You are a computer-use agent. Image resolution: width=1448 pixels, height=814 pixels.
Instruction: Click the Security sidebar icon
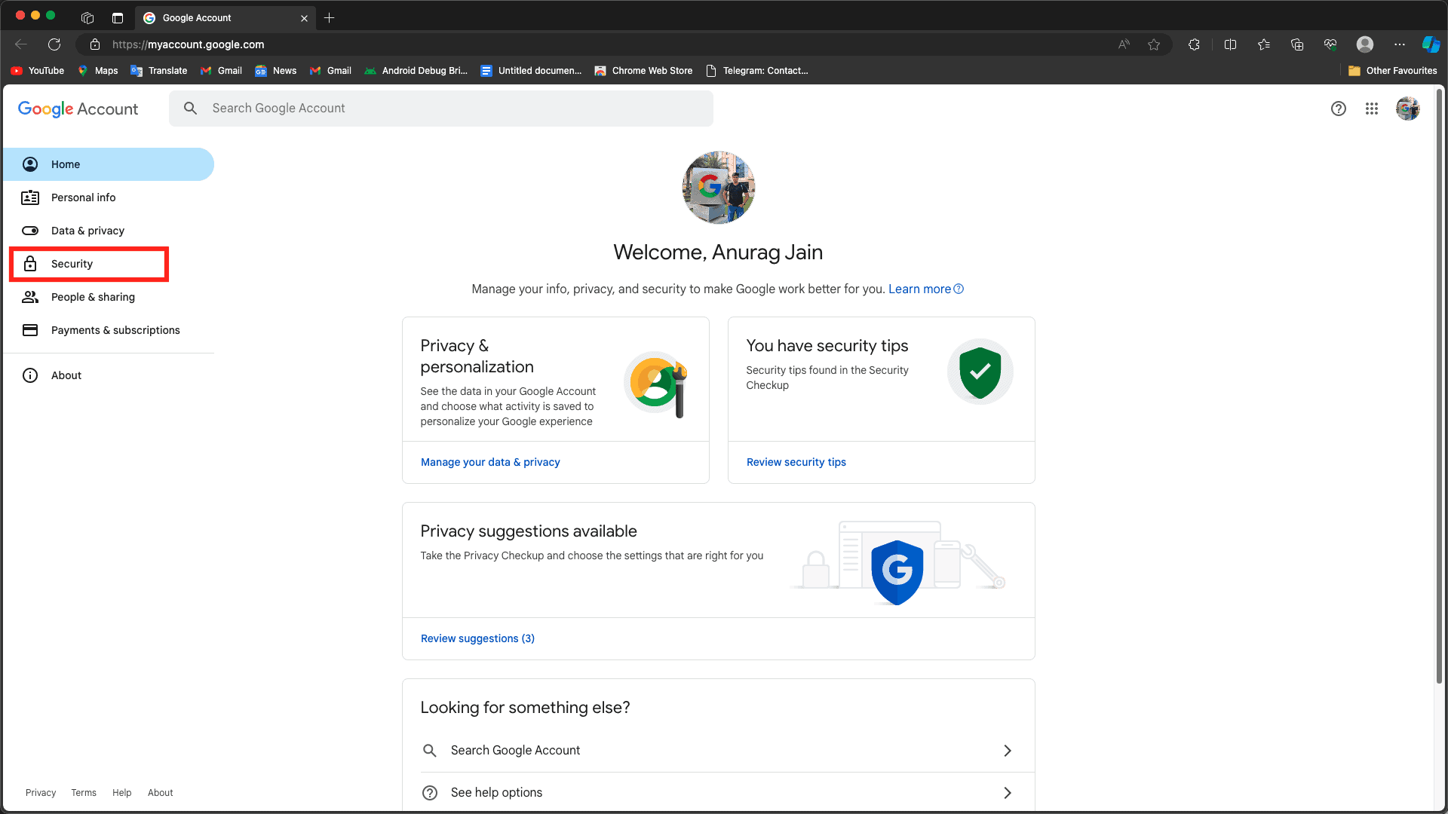(x=30, y=263)
